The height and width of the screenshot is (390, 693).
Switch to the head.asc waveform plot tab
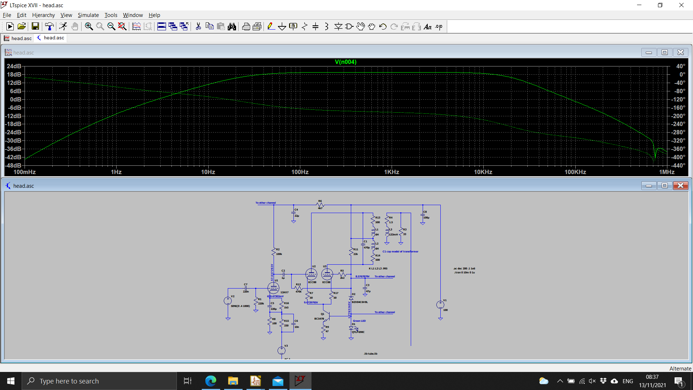coord(18,38)
